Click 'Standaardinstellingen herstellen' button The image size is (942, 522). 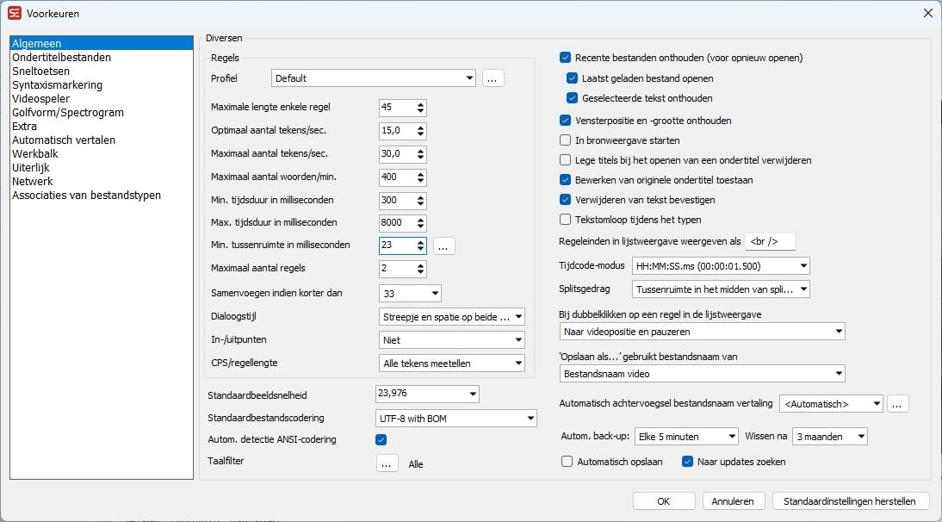850,501
